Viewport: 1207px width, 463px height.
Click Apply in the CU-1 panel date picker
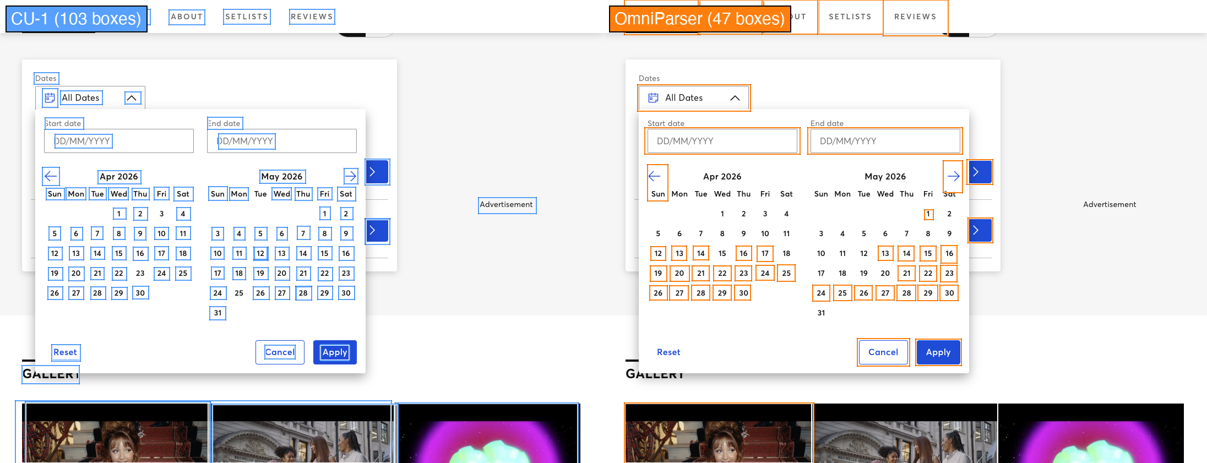coord(335,352)
